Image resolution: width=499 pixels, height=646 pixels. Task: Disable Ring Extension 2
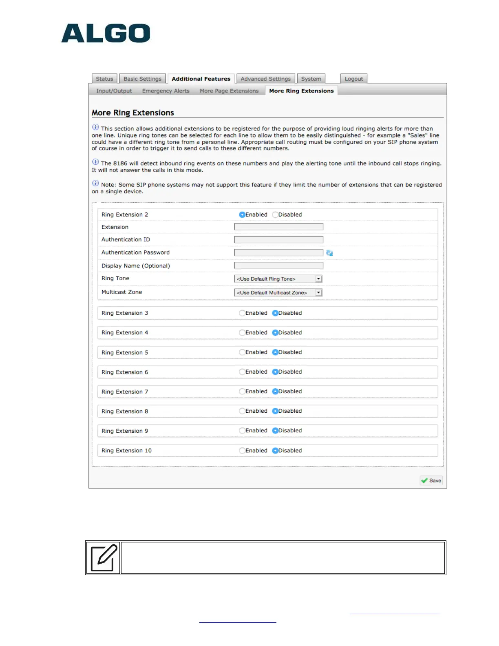pos(275,215)
